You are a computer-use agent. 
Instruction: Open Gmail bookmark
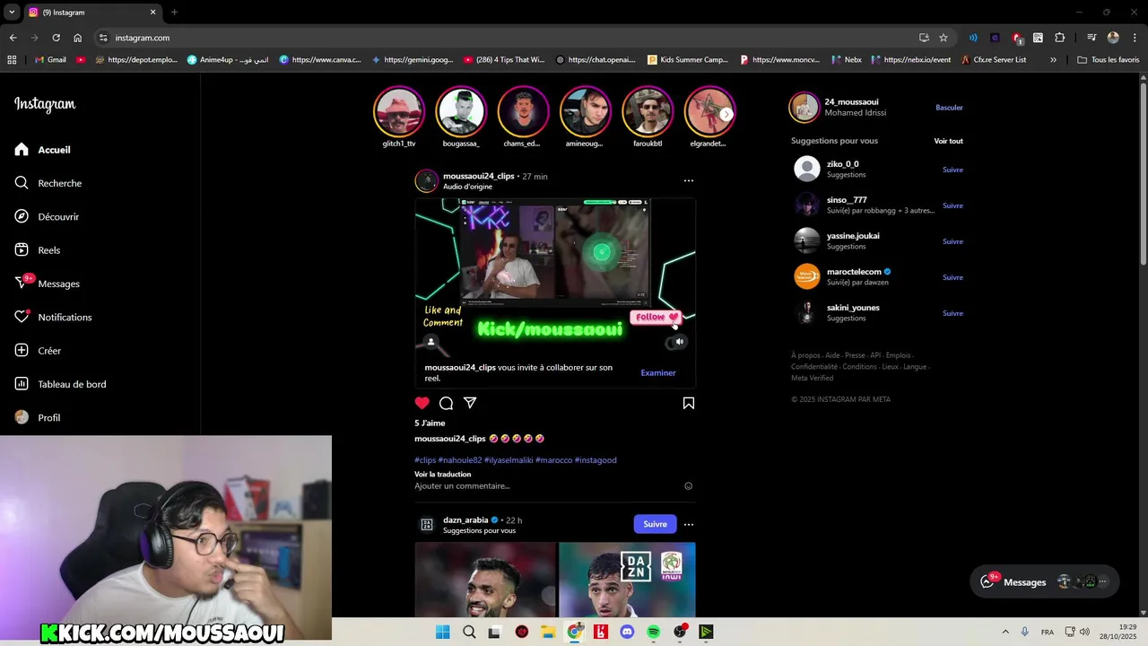50,60
